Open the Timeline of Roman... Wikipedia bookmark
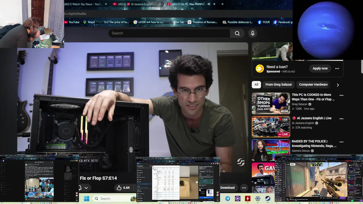This screenshot has width=363, height=204. pyautogui.click(x=202, y=22)
